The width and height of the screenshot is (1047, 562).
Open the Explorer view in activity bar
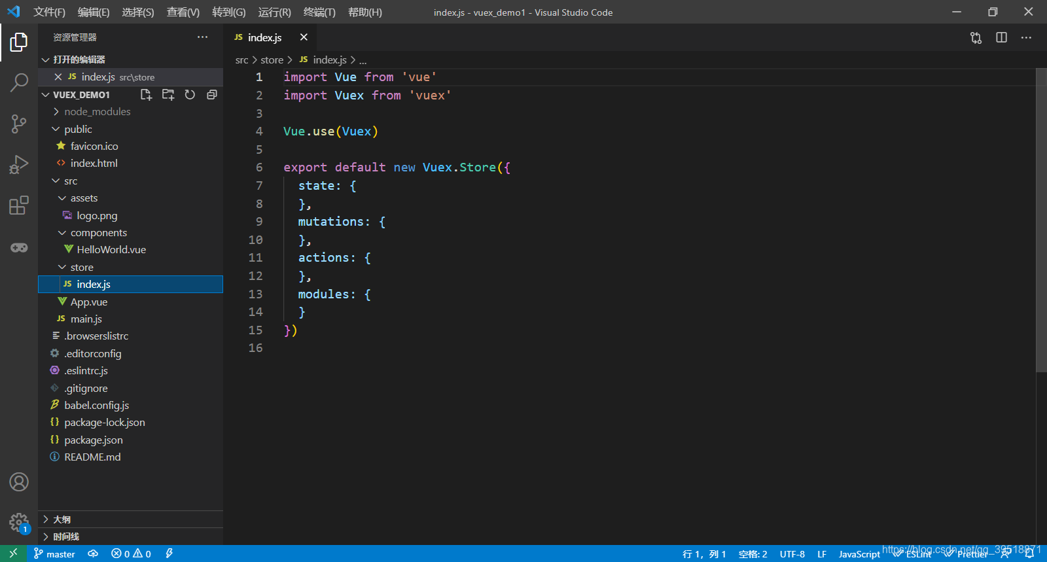(19, 43)
